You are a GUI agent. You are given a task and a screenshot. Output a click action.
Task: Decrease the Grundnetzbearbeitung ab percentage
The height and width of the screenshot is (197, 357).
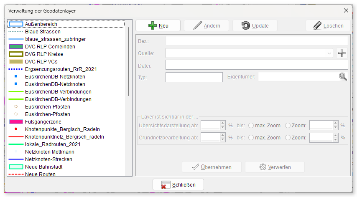point(223,139)
